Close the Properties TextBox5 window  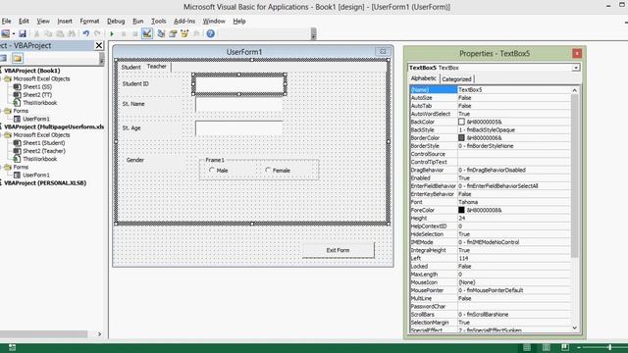(577, 53)
